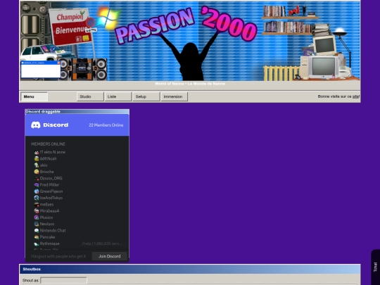Click the 'MEMBERS ONLINE' heading
The width and height of the screenshot is (380, 285).
[x=48, y=144]
